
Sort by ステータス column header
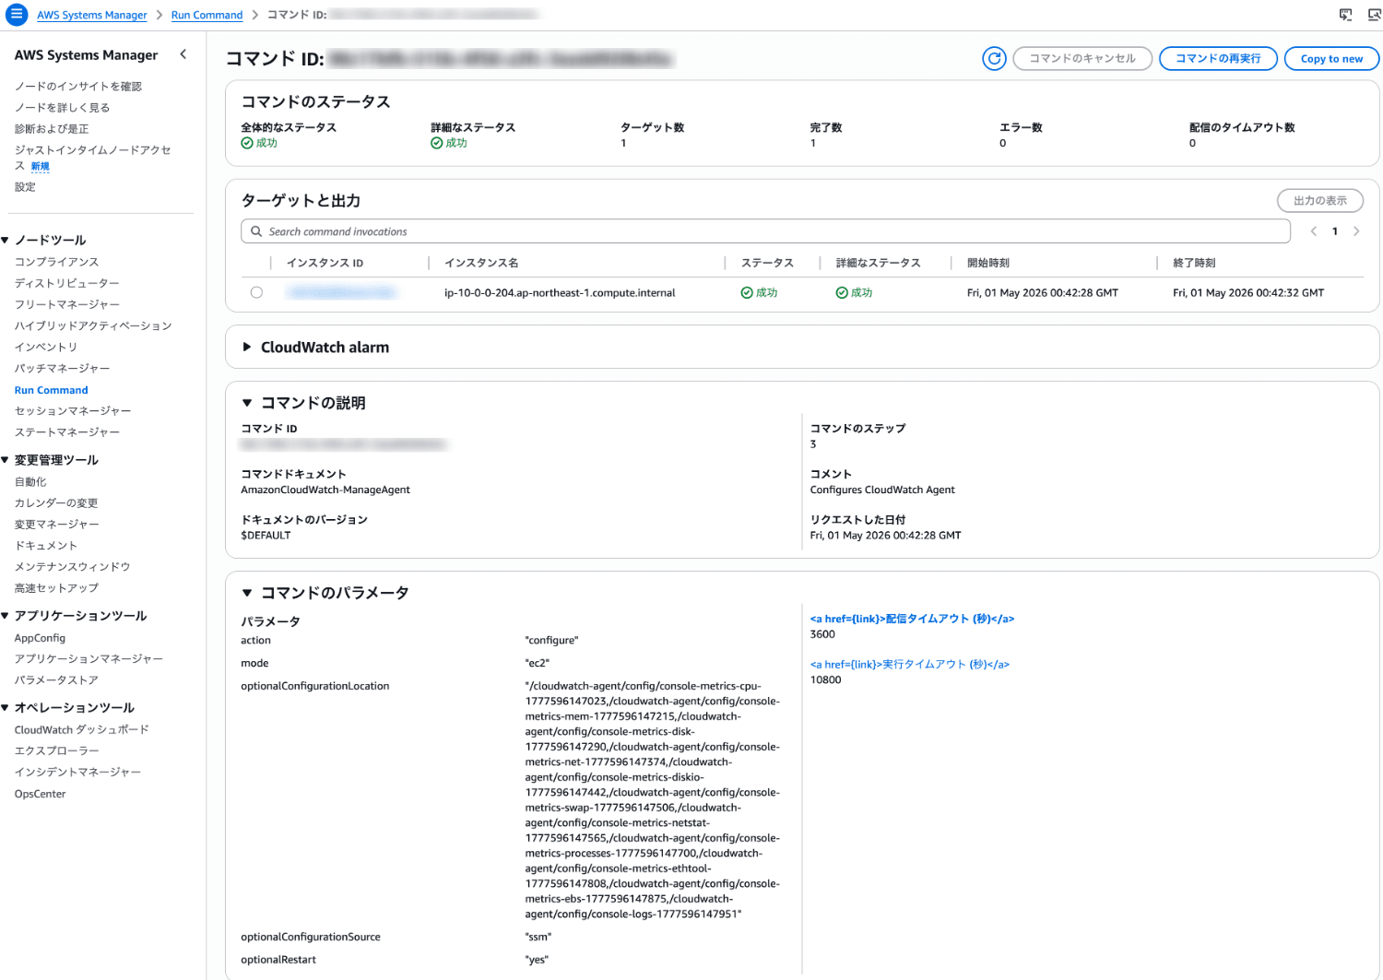tap(767, 263)
